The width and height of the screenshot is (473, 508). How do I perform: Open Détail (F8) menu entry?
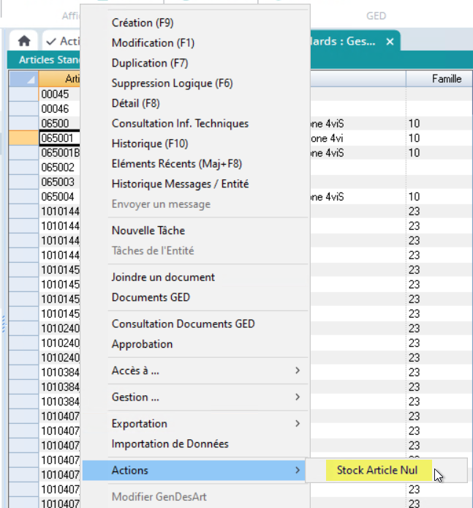pyautogui.click(x=135, y=103)
